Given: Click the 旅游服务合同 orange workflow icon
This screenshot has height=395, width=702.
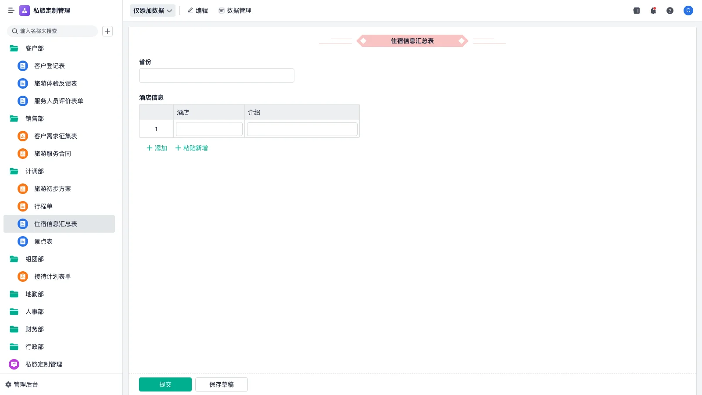Looking at the screenshot, I should pyautogui.click(x=23, y=154).
